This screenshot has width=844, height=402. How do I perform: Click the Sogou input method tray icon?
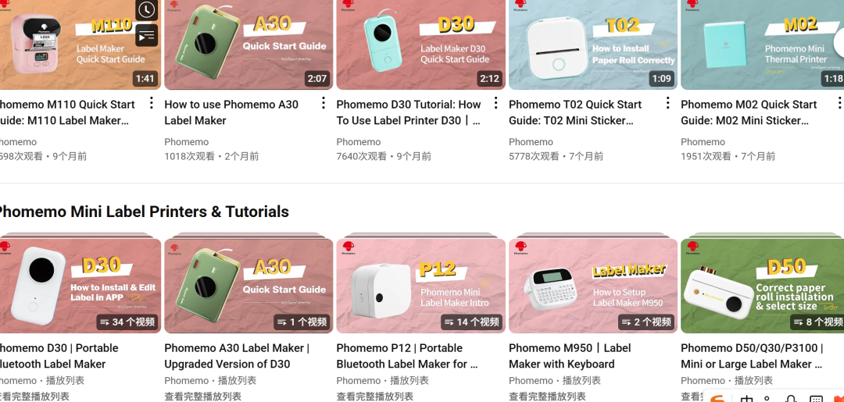pos(717,397)
